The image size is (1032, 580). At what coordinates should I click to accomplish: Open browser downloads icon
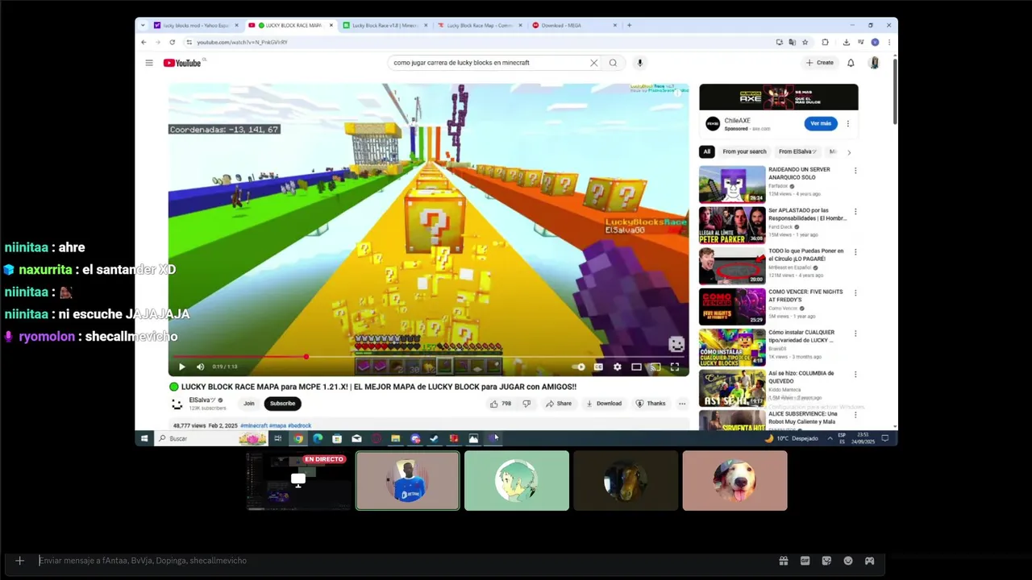[x=847, y=42]
